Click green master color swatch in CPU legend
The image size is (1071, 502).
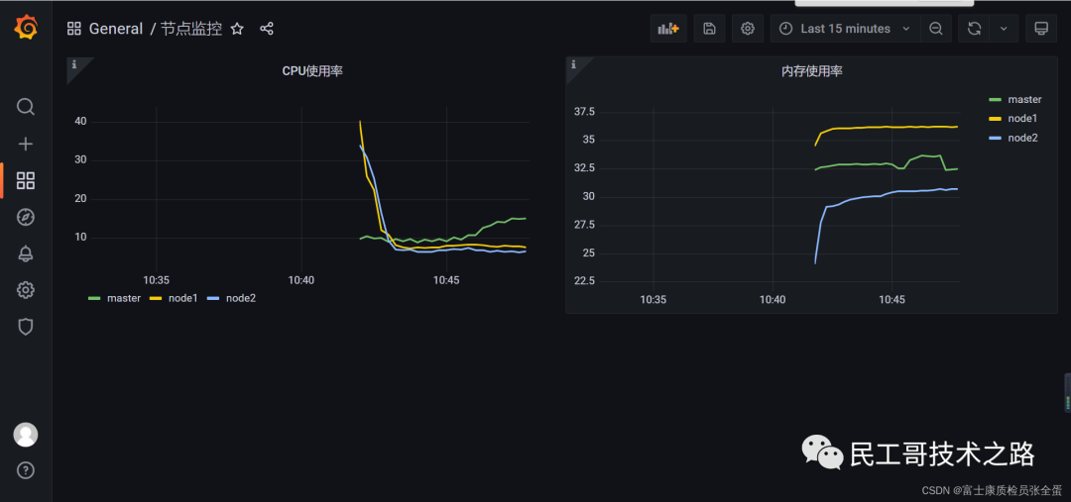pyautogui.click(x=95, y=299)
